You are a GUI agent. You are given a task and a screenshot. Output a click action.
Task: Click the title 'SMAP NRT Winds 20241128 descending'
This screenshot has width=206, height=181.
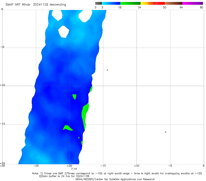coord(36,4)
